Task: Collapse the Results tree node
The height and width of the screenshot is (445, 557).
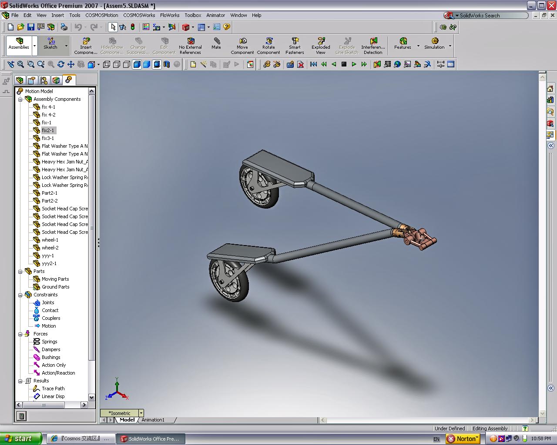Action: (20, 381)
